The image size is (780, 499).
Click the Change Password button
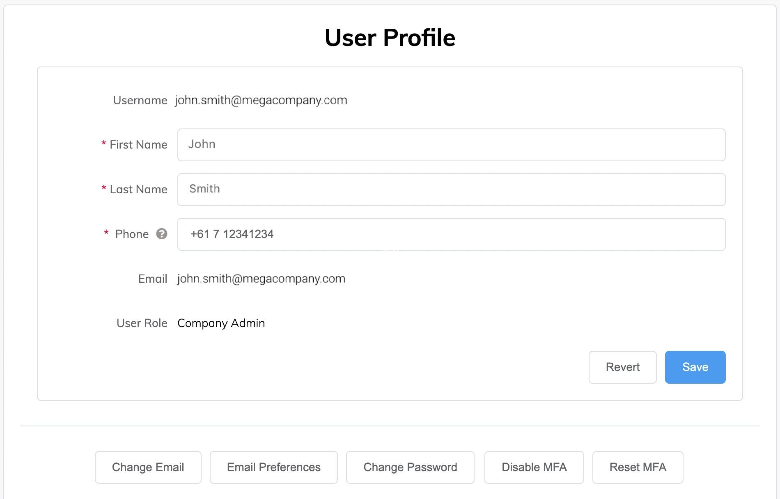410,467
